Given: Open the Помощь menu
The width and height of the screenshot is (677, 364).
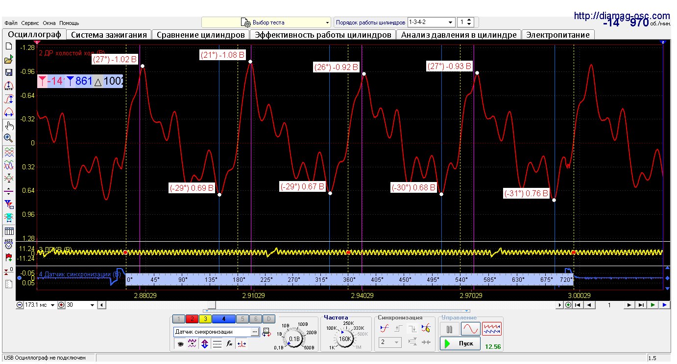Looking at the screenshot, I should click(69, 23).
